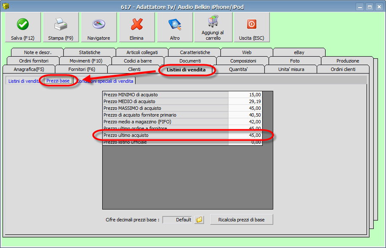Switch to the Ordini clienti tab

tap(343, 69)
